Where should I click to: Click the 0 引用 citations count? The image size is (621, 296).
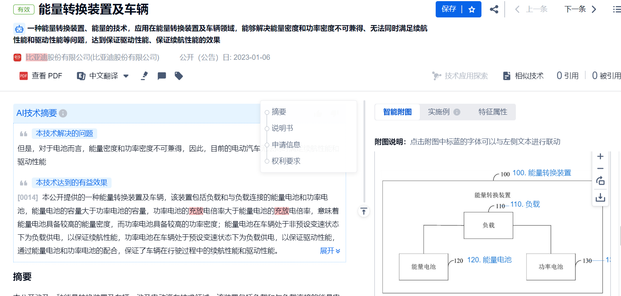(x=568, y=76)
